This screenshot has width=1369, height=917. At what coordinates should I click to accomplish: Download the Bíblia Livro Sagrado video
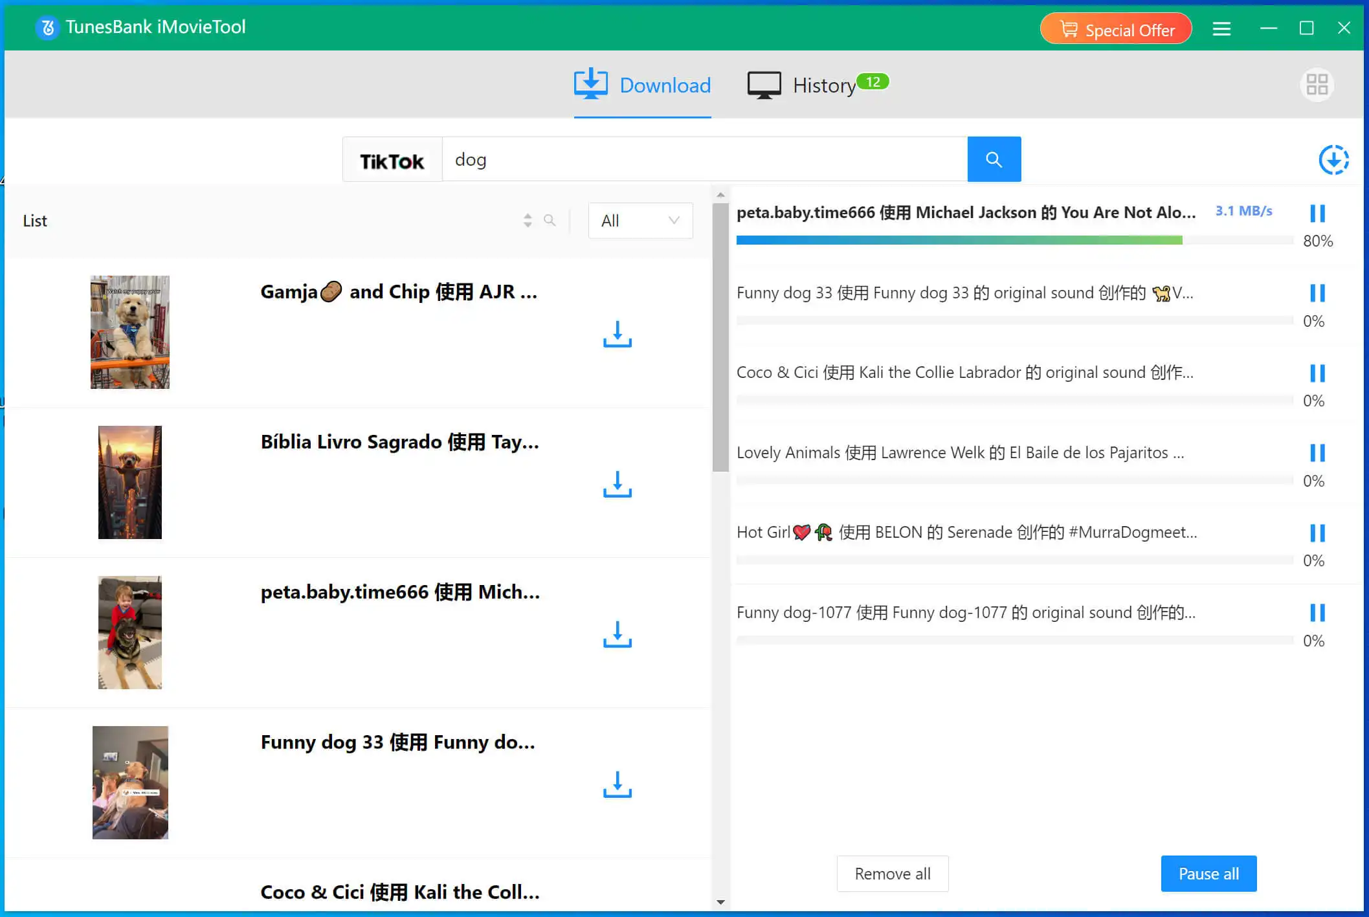[617, 484]
